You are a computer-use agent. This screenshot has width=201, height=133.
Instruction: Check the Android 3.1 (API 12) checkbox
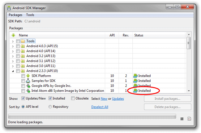tap(18, 61)
